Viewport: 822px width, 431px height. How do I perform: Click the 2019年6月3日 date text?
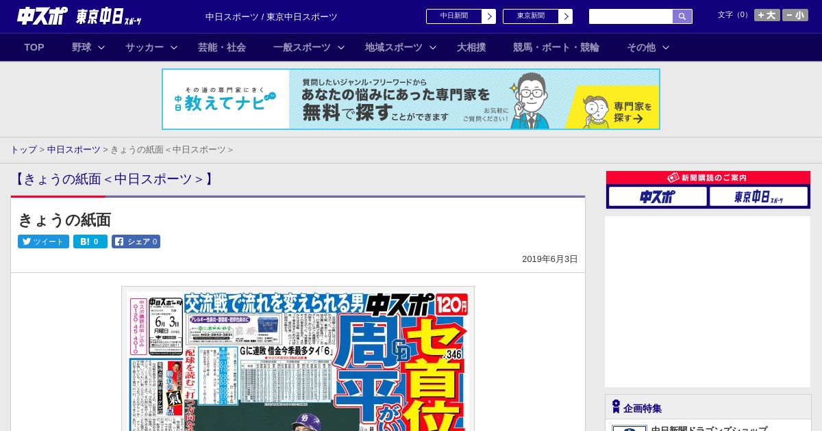(x=550, y=259)
